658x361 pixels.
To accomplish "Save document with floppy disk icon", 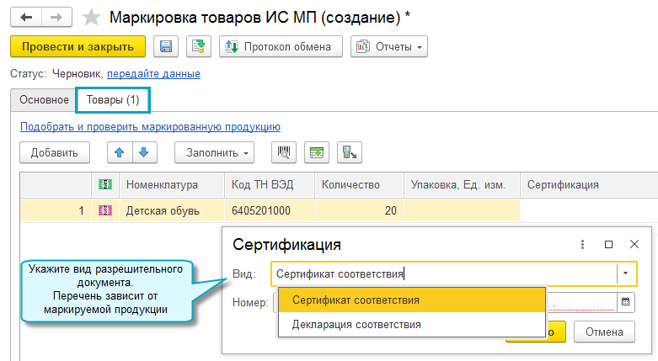I will [166, 47].
